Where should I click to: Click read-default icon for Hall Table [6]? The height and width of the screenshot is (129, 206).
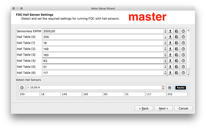pyautogui.click(x=177, y=73)
